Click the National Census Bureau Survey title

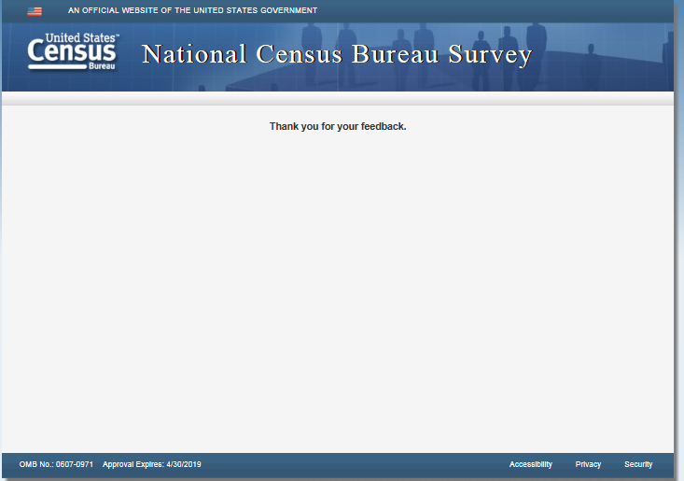(337, 54)
